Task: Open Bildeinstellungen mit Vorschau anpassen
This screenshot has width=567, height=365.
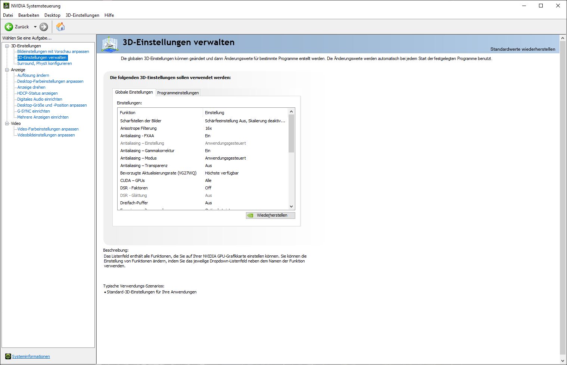Action: [x=53, y=51]
